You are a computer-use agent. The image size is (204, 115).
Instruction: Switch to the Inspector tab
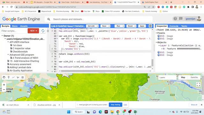[162, 26]
